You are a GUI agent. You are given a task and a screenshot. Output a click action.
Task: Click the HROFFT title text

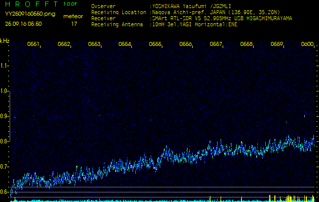[x=30, y=4]
